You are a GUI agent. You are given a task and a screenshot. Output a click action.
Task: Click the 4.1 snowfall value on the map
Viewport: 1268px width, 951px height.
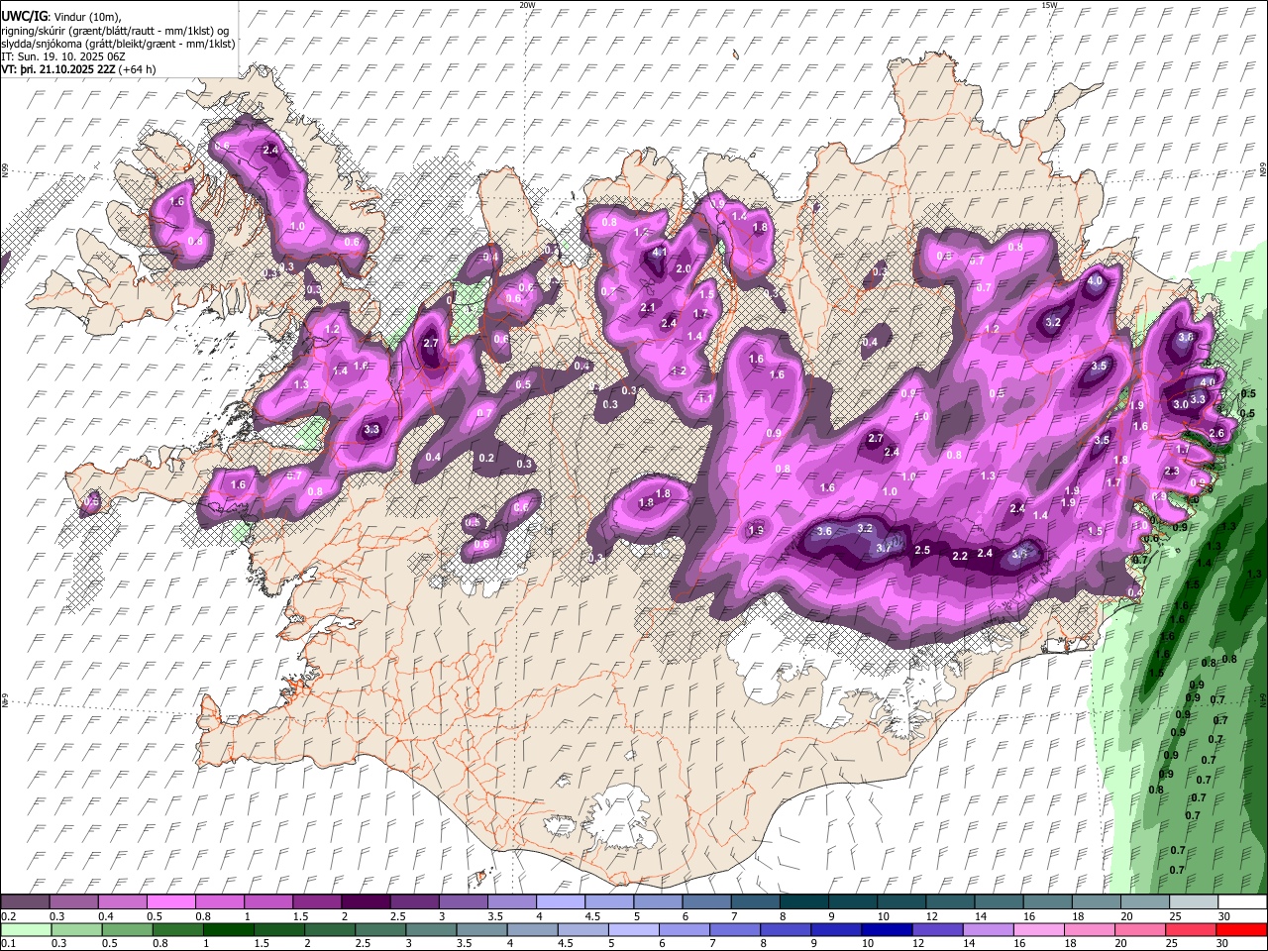click(659, 253)
